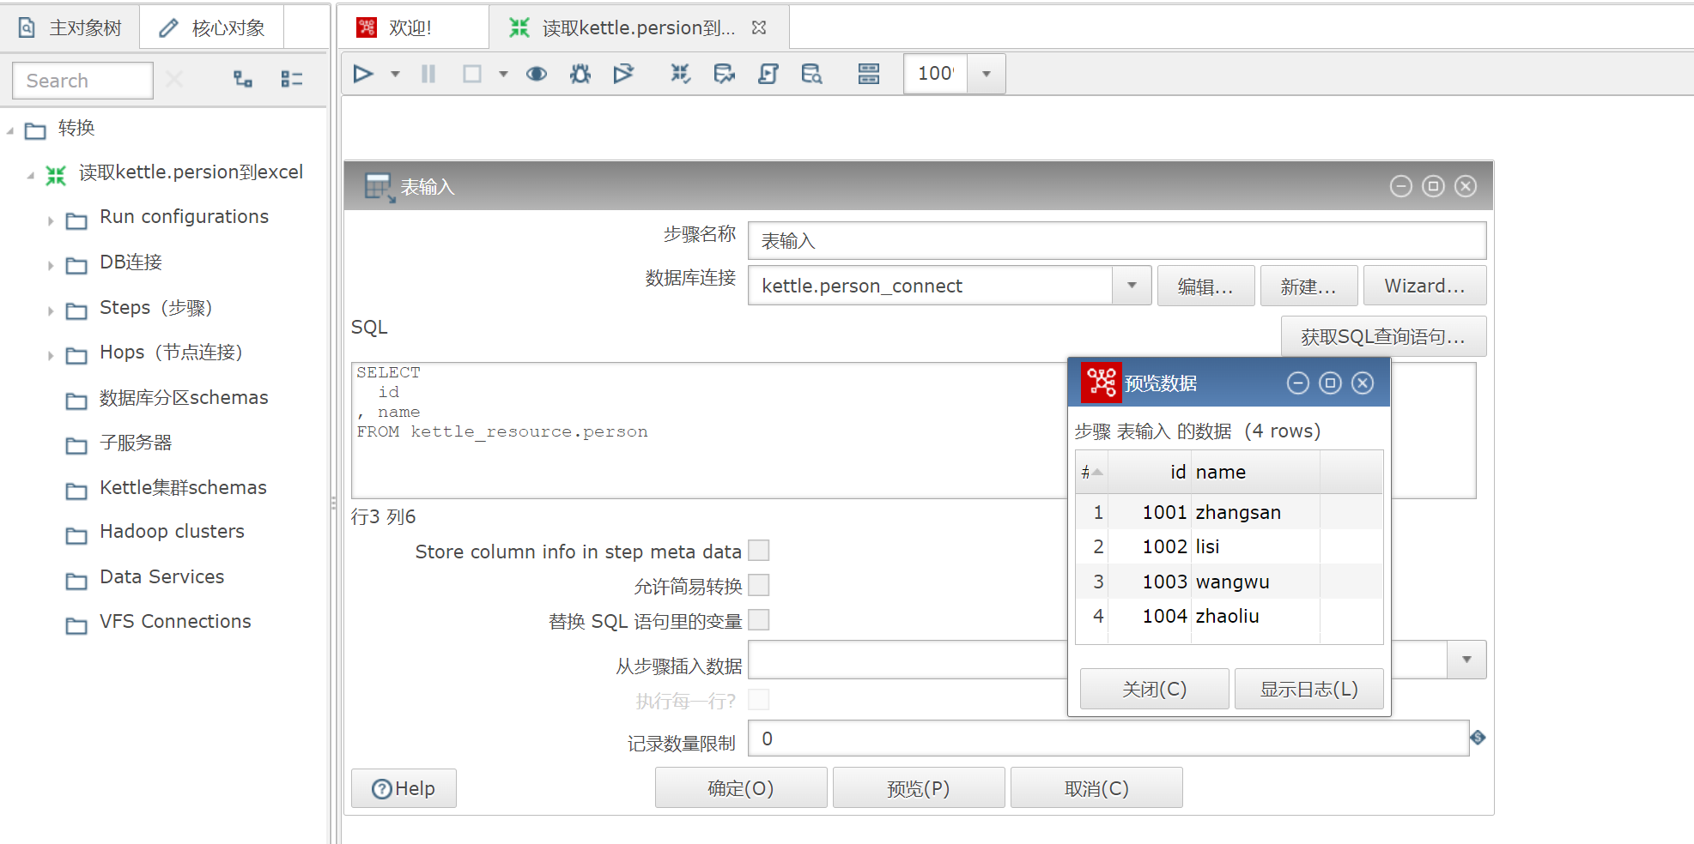Click the id column header
The height and width of the screenshot is (844, 1694).
click(1149, 472)
